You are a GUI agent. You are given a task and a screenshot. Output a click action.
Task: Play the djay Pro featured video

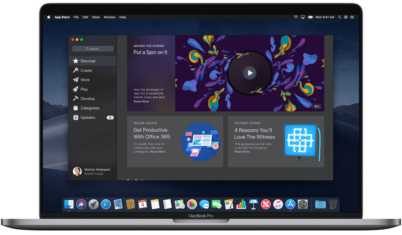click(250, 73)
